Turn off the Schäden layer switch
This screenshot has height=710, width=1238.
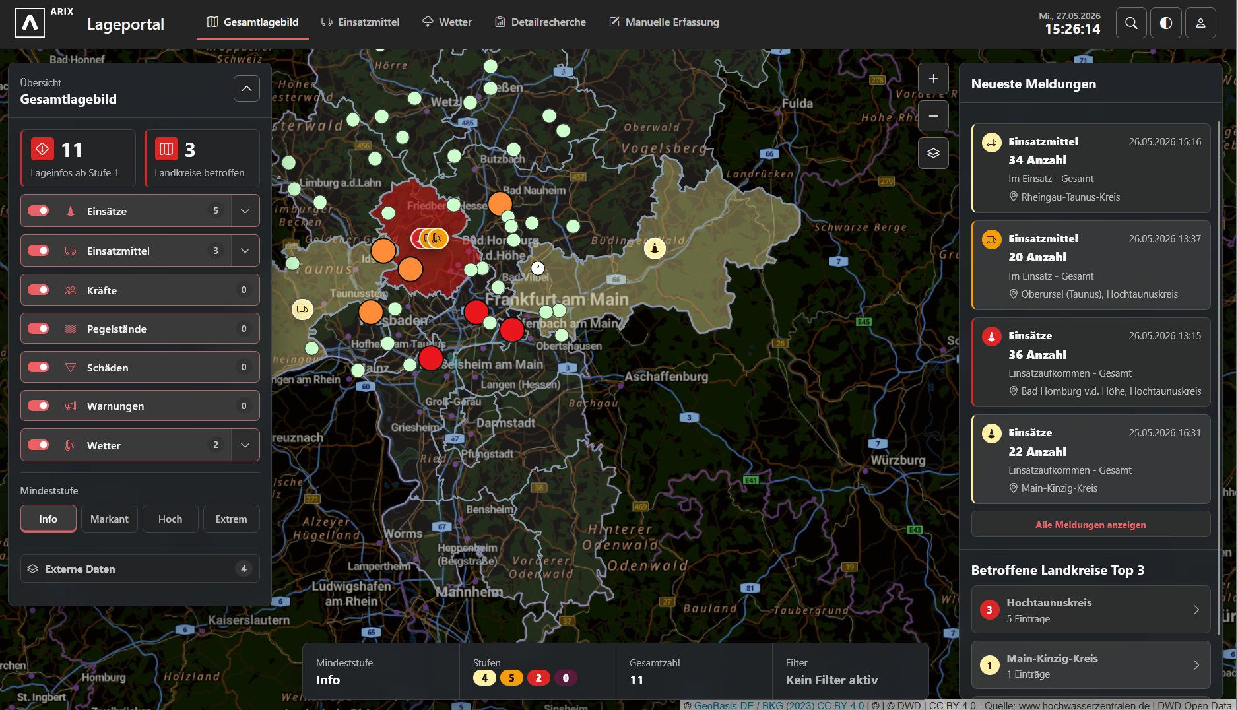38,367
